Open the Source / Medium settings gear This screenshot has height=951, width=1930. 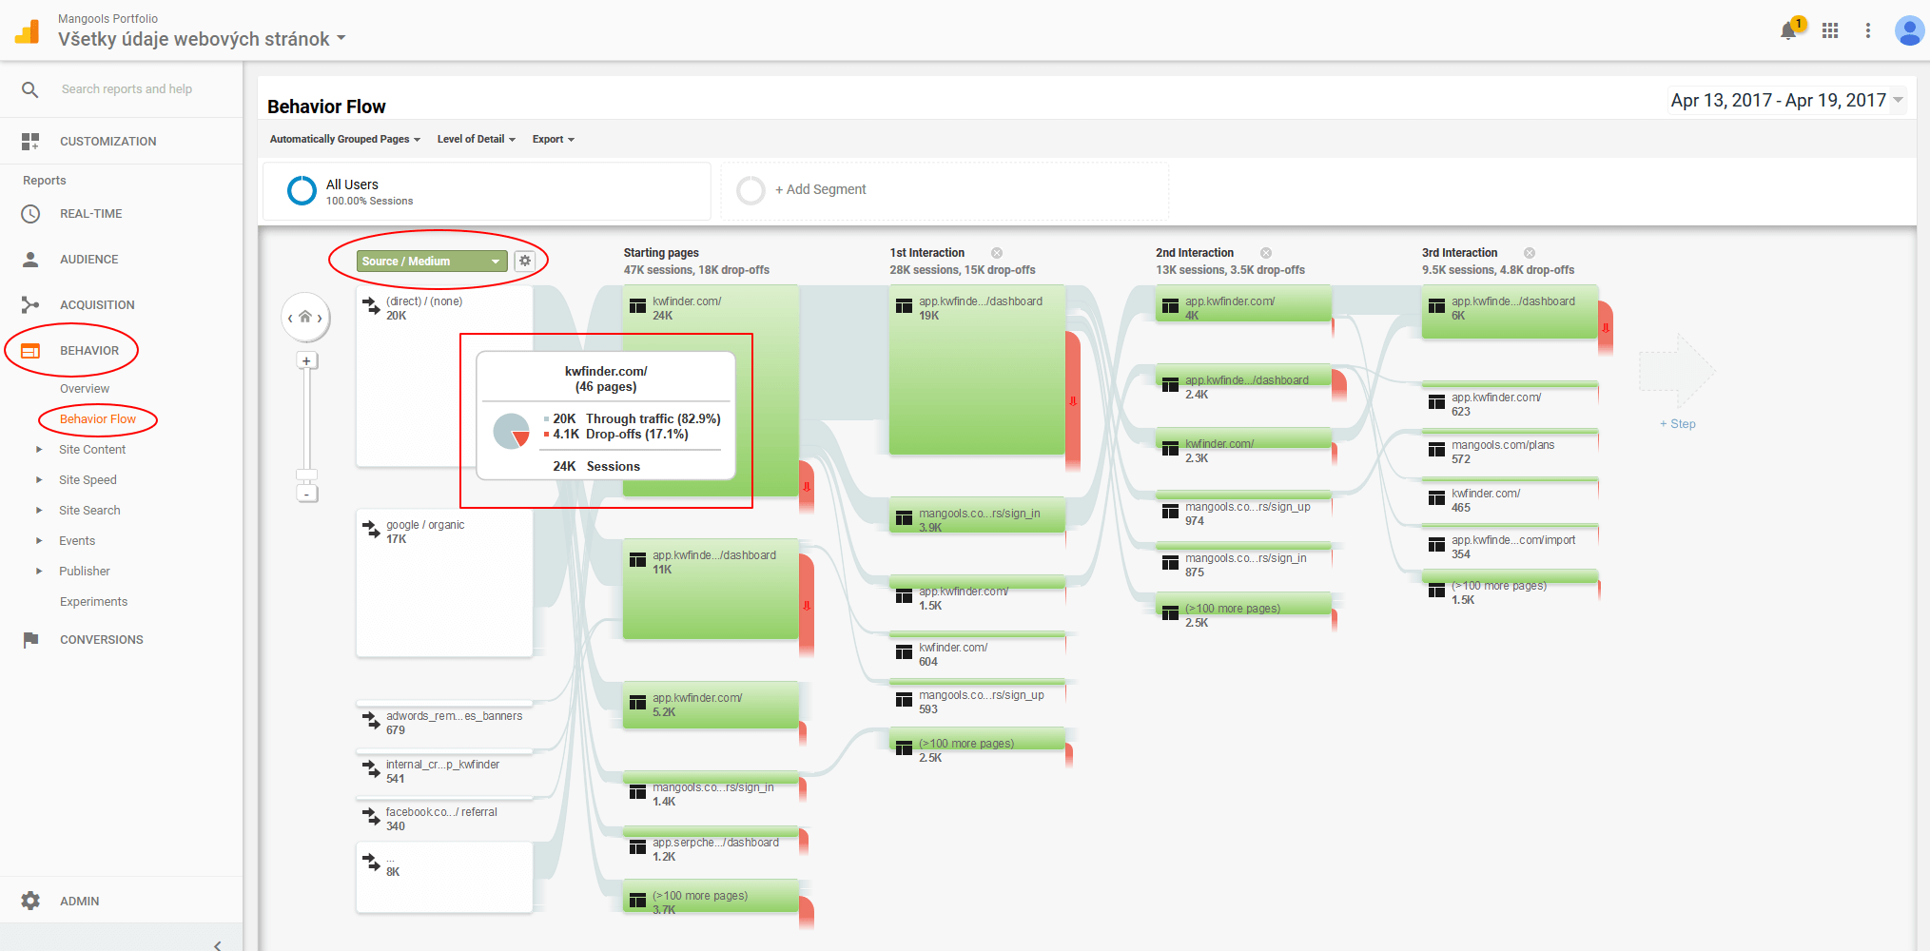pyautogui.click(x=525, y=261)
